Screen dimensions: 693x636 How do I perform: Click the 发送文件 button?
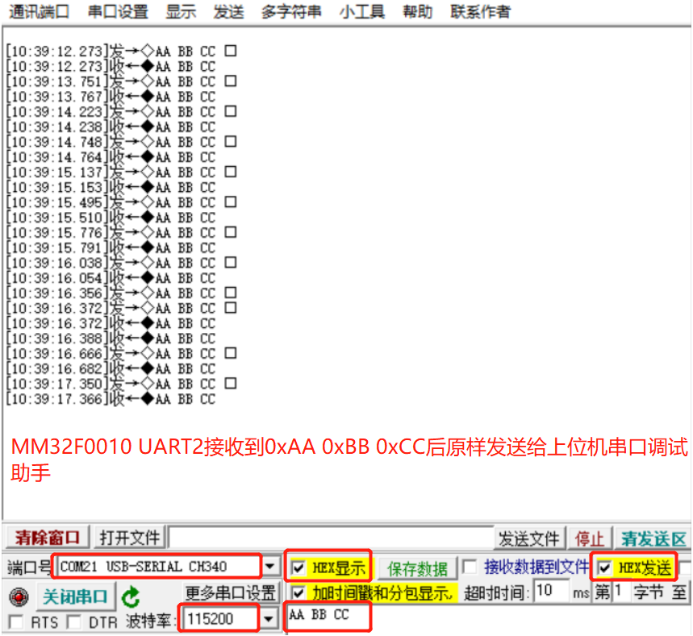pyautogui.click(x=529, y=538)
